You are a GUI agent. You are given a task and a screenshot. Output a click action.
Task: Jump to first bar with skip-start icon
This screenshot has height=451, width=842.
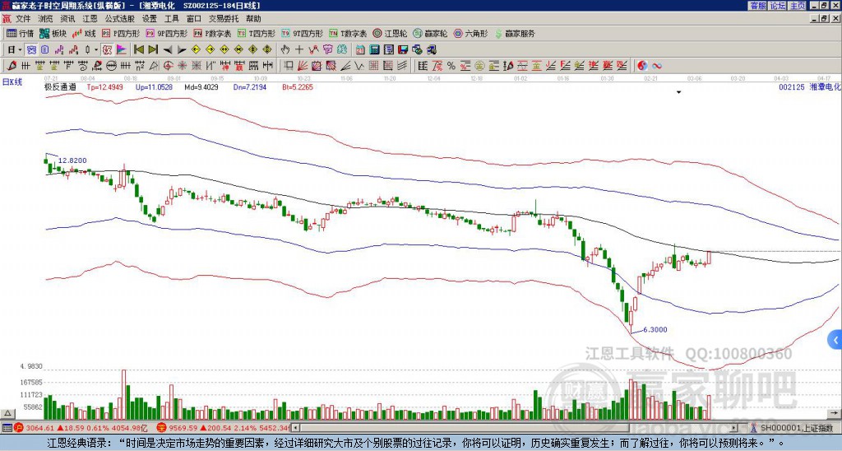[x=138, y=50]
